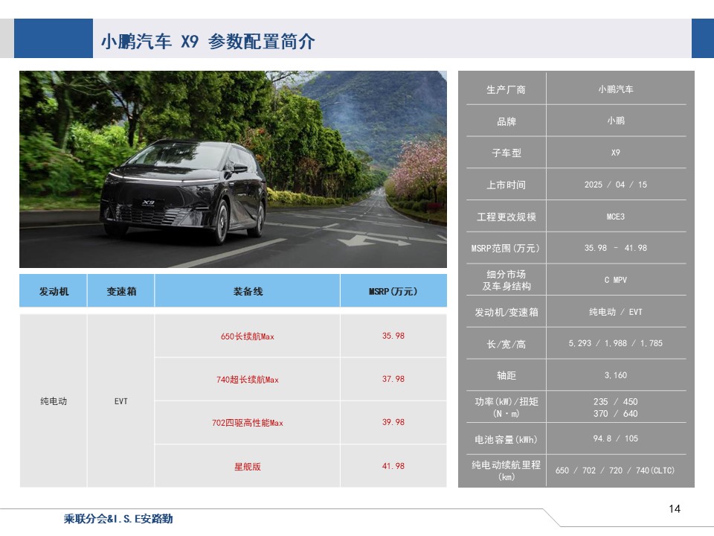Viewport: 714px width, 536px height.
Task: Click the 370 / 640 power value
Action: tap(616, 413)
